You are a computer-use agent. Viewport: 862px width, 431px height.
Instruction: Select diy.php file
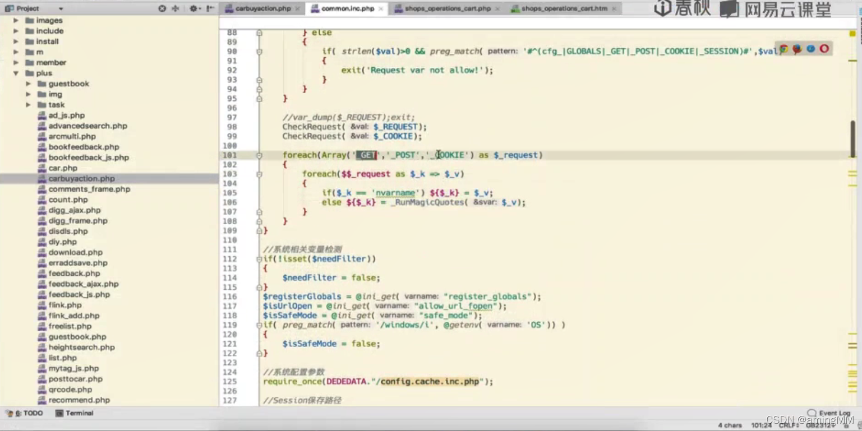(x=62, y=242)
